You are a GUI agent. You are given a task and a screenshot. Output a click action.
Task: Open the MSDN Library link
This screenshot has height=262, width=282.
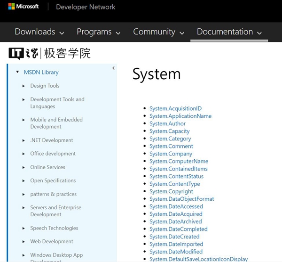click(41, 72)
